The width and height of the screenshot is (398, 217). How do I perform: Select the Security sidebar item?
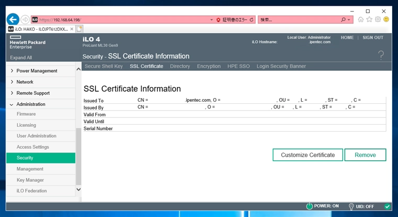coord(41,158)
